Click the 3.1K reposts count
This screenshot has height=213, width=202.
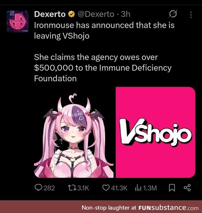(x=83, y=188)
